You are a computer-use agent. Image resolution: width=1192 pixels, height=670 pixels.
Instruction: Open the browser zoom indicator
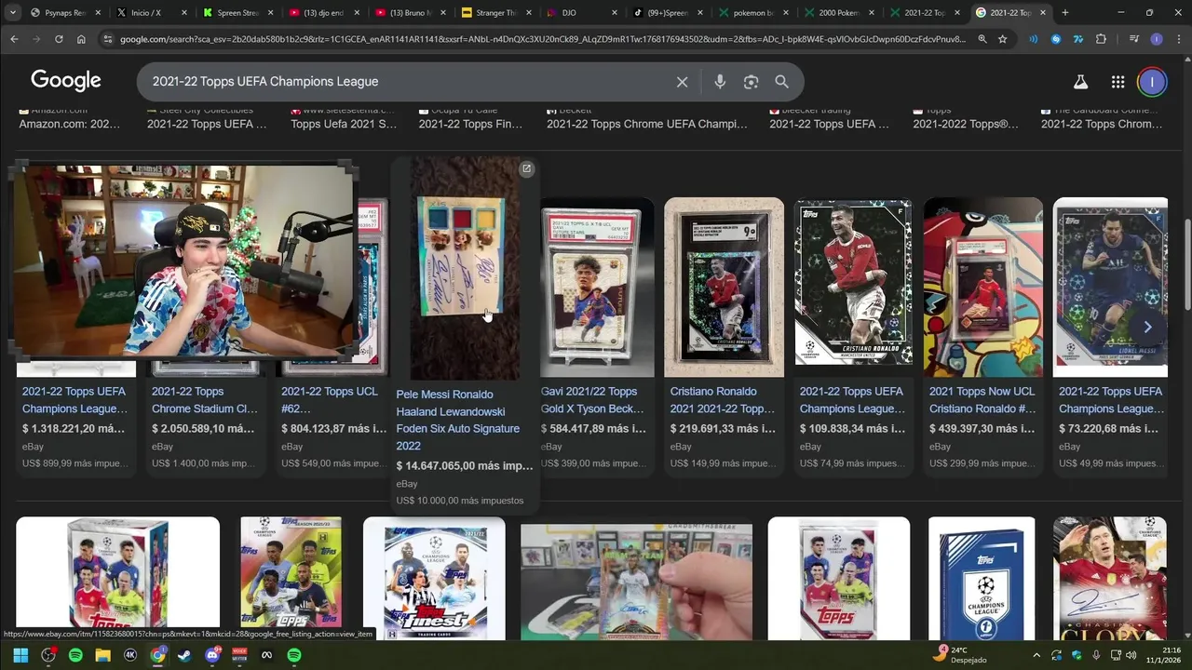tap(982, 39)
